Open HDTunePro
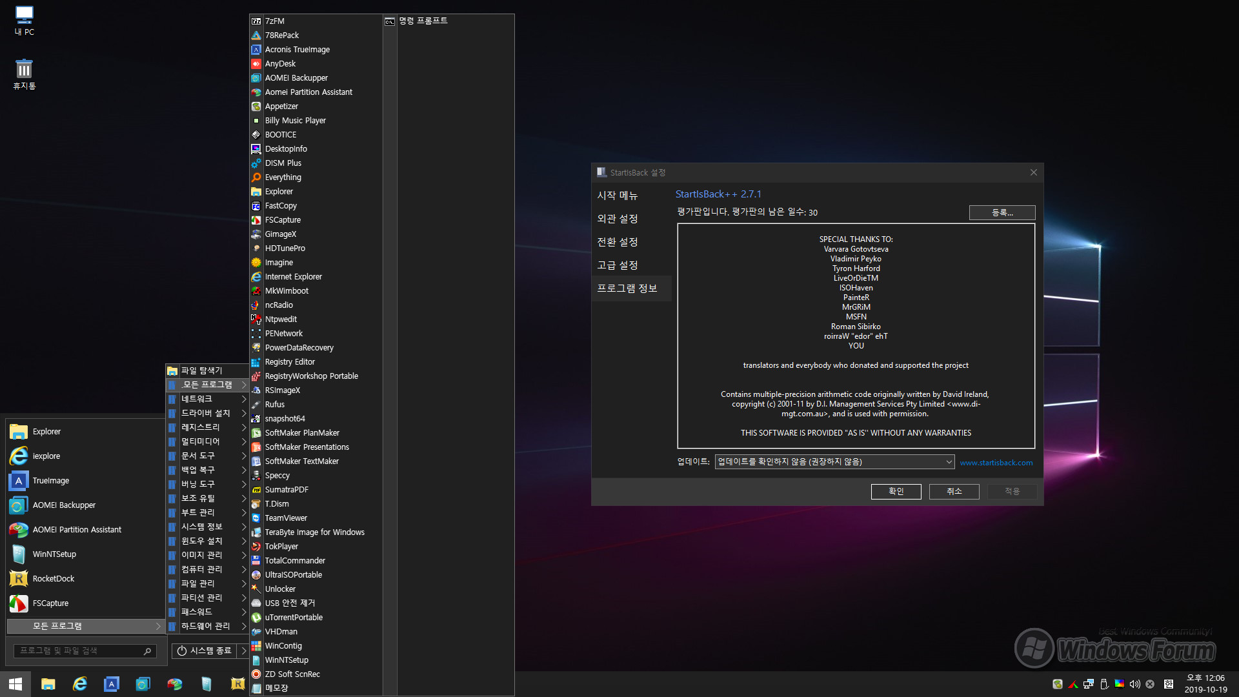1239x697 pixels. [316, 248]
